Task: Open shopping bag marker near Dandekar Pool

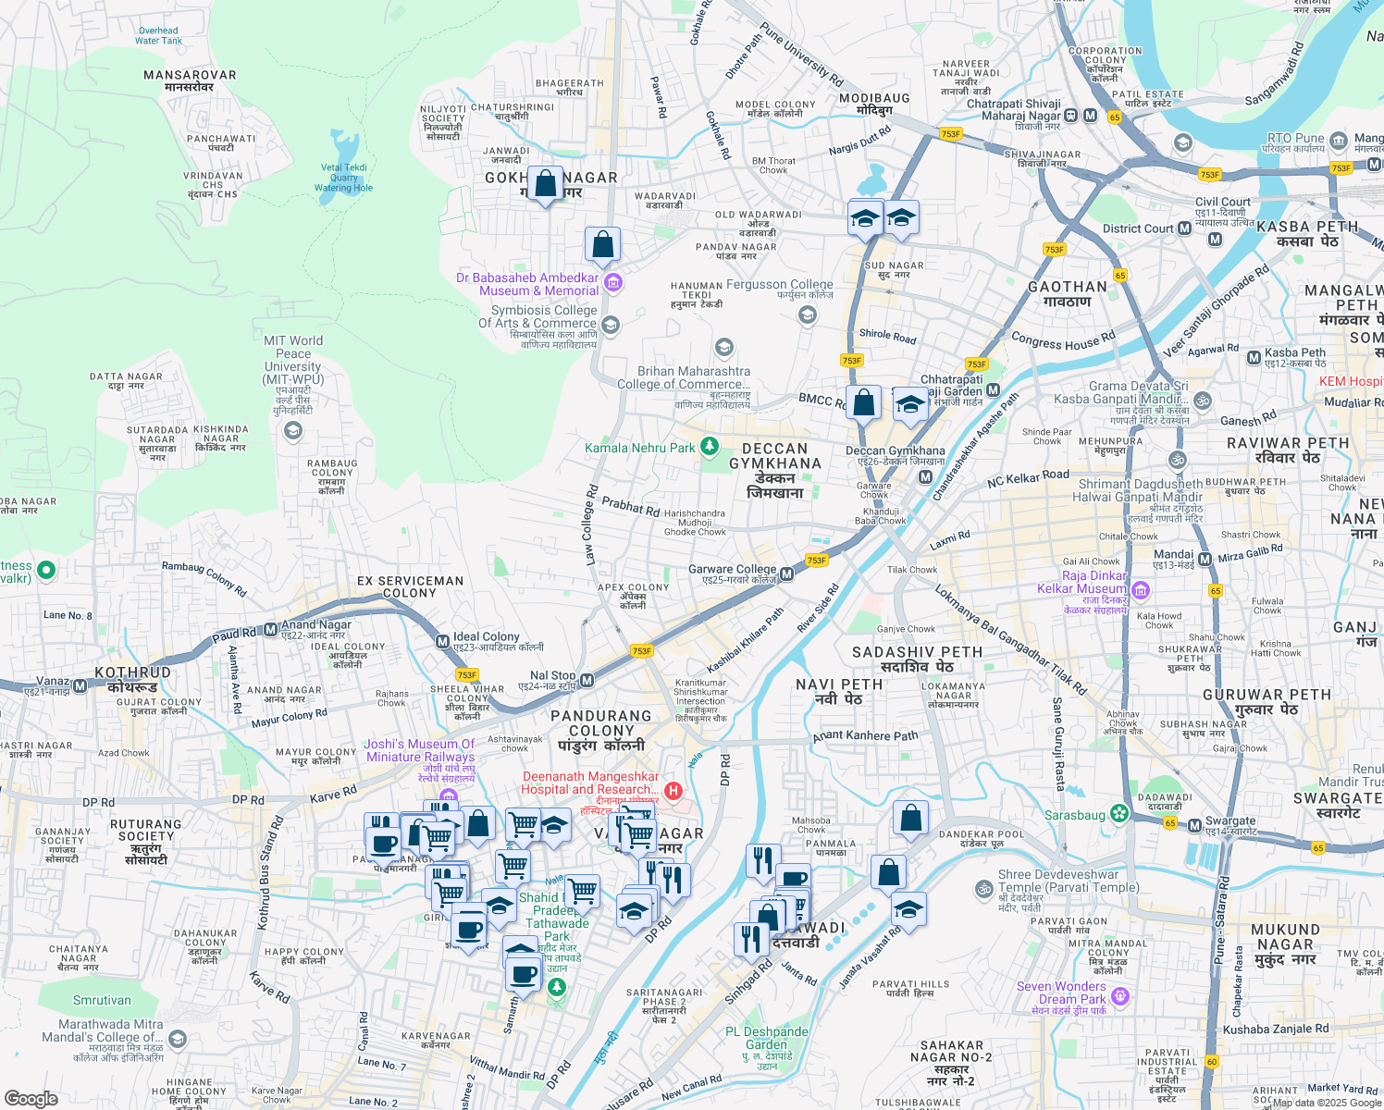Action: pos(910,820)
